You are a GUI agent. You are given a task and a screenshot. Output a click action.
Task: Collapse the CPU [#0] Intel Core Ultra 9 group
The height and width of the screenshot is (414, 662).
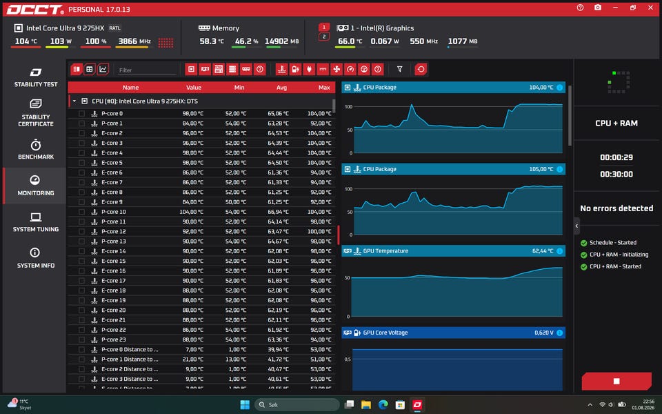click(x=74, y=101)
